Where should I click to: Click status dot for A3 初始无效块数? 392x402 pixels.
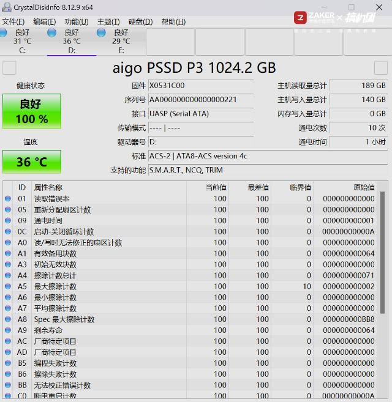8,264
